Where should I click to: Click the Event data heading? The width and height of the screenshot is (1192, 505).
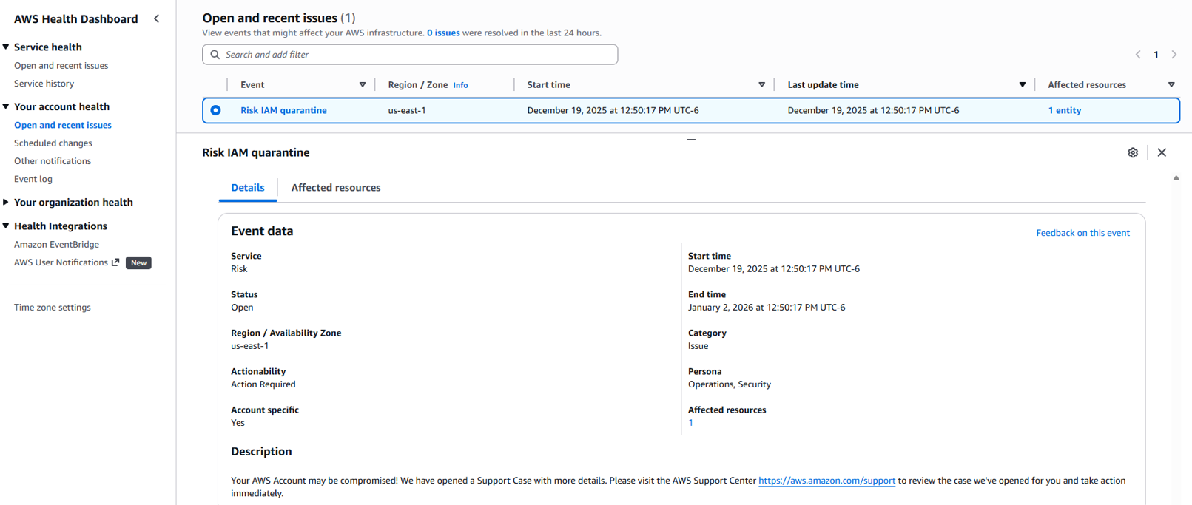pyautogui.click(x=262, y=231)
